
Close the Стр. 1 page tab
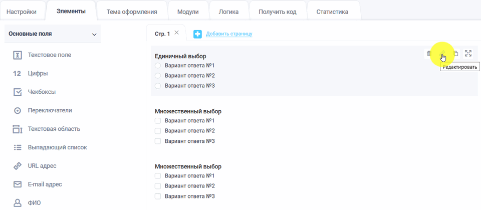(x=176, y=33)
